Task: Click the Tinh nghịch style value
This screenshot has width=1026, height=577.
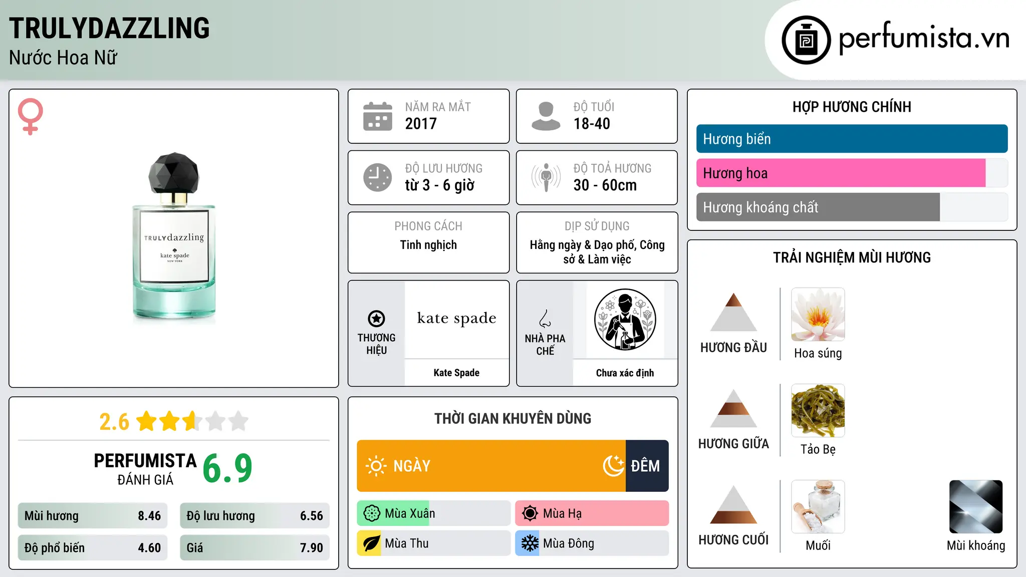Action: pyautogui.click(x=428, y=245)
